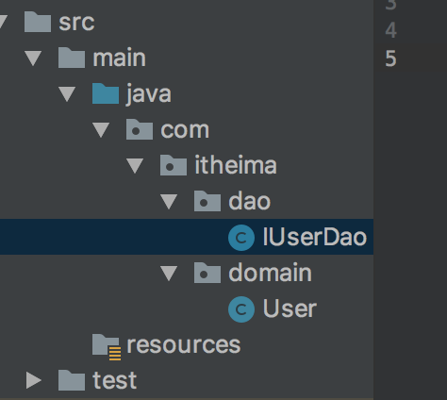
Task: Select the blue java source folder icon
Action: 106,93
